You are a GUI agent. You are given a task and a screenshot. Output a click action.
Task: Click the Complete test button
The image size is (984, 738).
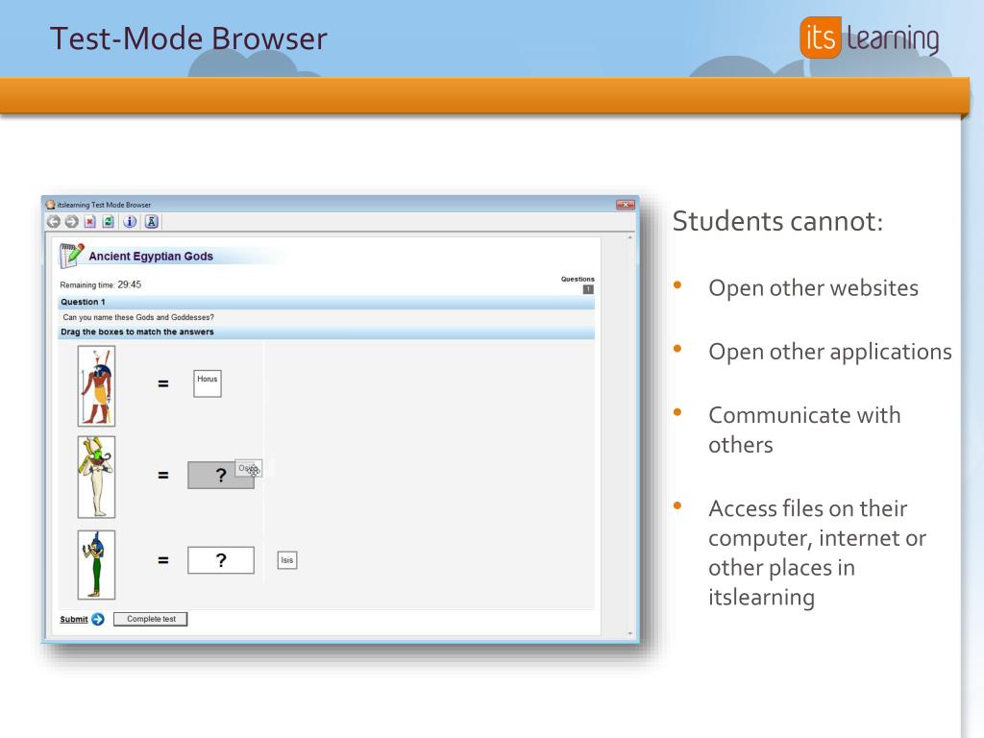click(151, 620)
